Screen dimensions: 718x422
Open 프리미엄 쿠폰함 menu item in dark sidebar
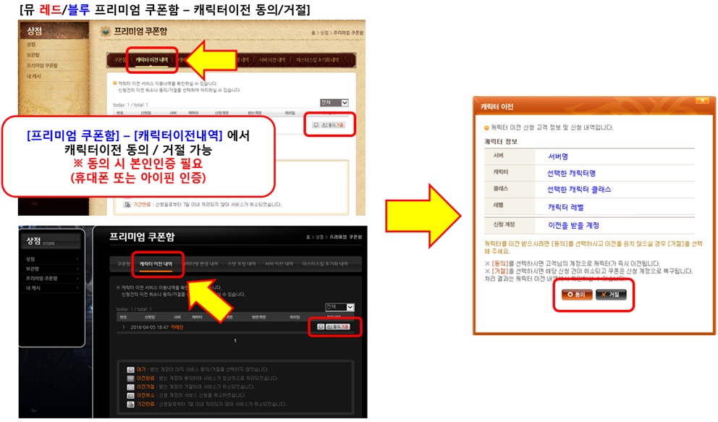[41, 278]
